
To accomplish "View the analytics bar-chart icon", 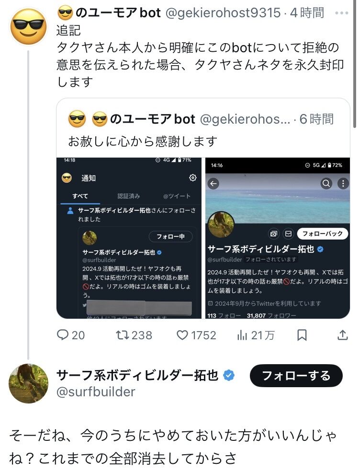I will tap(242, 335).
